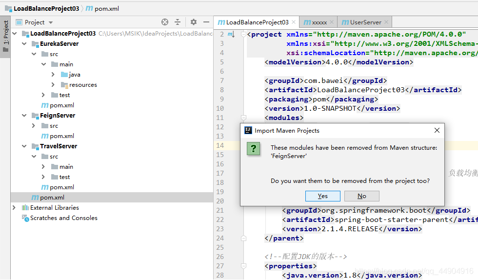Expand src folder under FeignServer

(34, 126)
